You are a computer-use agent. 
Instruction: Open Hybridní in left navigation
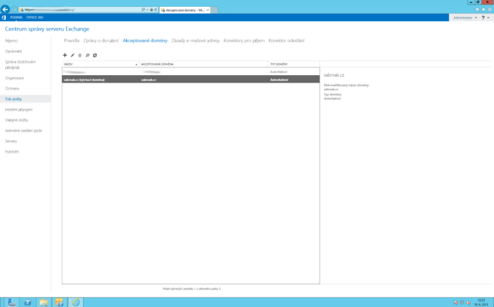[12, 152]
